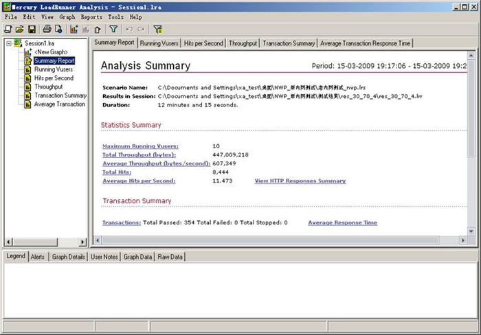Select Throughput in the session tree
Screen dimensions: 481x335
coord(48,86)
